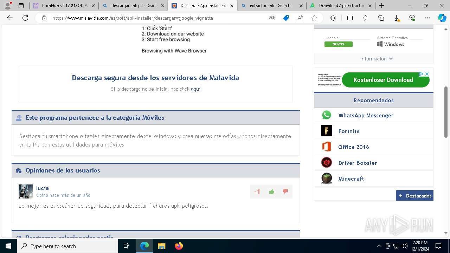This screenshot has height=253, width=450.
Task: Launch Firefox from taskbar
Action: point(179,246)
